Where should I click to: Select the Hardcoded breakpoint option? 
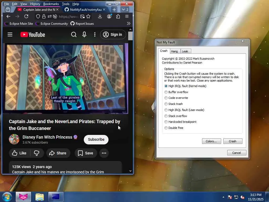(180, 122)
